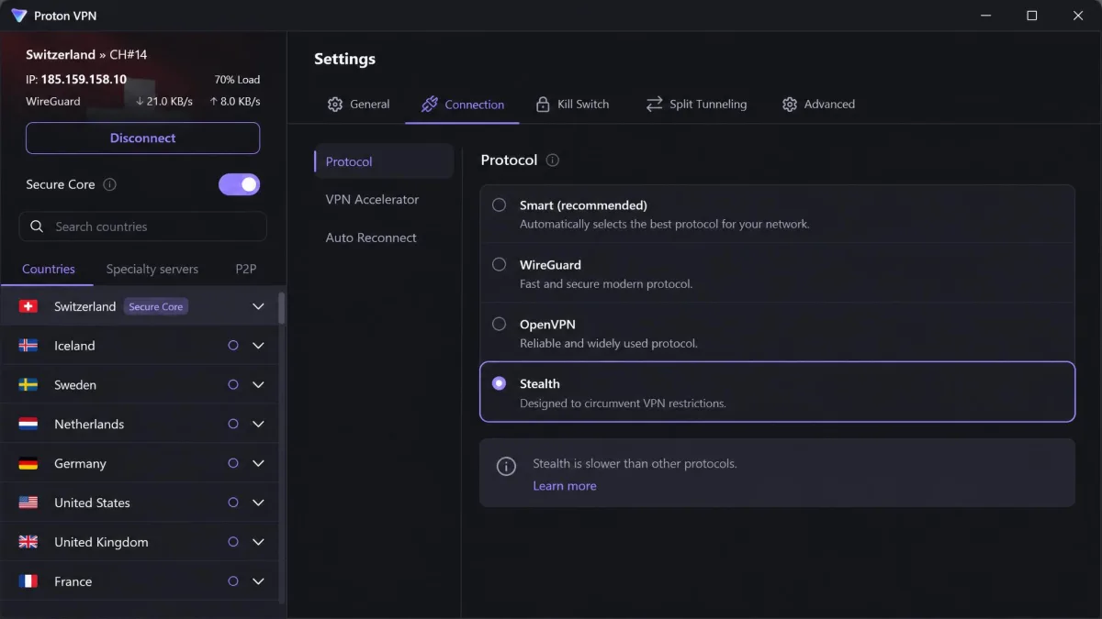The height and width of the screenshot is (619, 1102).
Task: Click the search magnifier icon
Action: coord(37,227)
